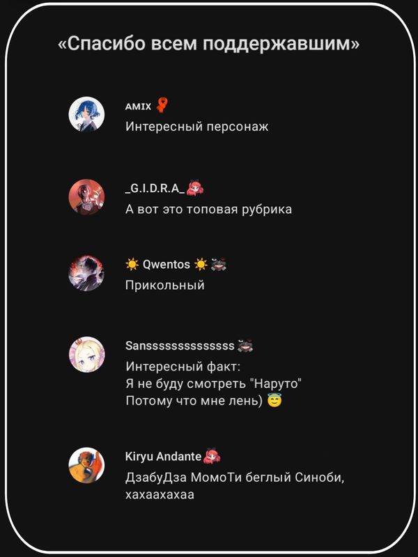Click the dark character badge beside Qwentos

click(x=219, y=265)
